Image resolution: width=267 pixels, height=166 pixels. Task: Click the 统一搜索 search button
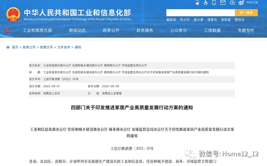pyautogui.click(x=246, y=13)
